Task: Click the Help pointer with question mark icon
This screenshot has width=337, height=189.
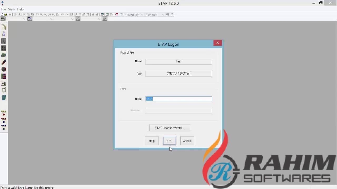Action: point(116,14)
